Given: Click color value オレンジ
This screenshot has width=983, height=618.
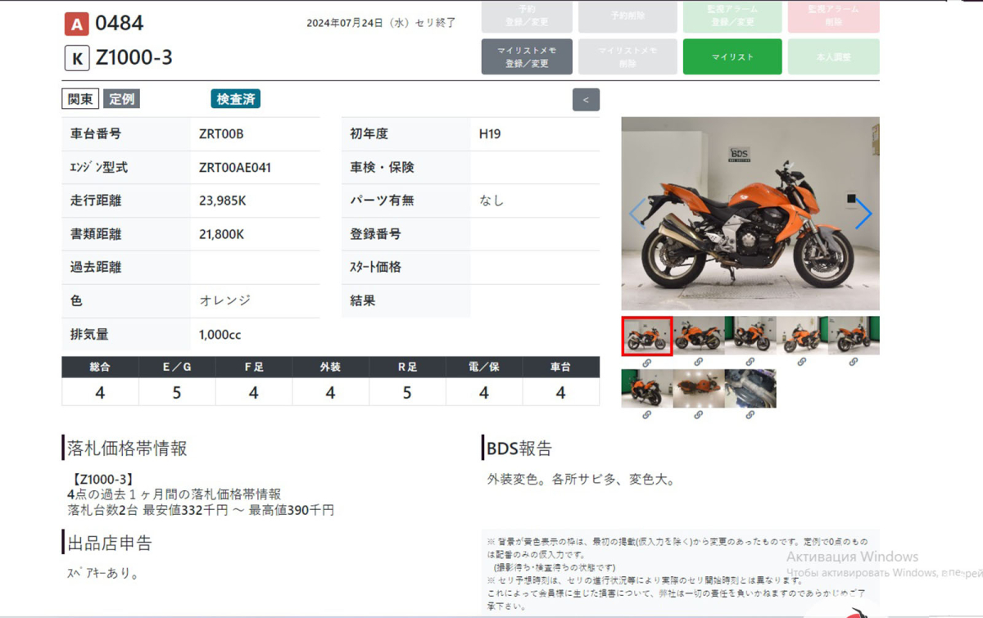Looking at the screenshot, I should point(225,300).
